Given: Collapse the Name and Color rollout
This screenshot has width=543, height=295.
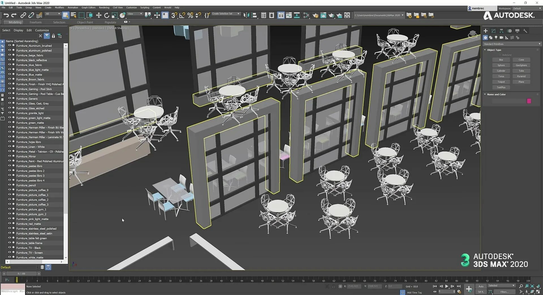Looking at the screenshot, I should click(496, 94).
